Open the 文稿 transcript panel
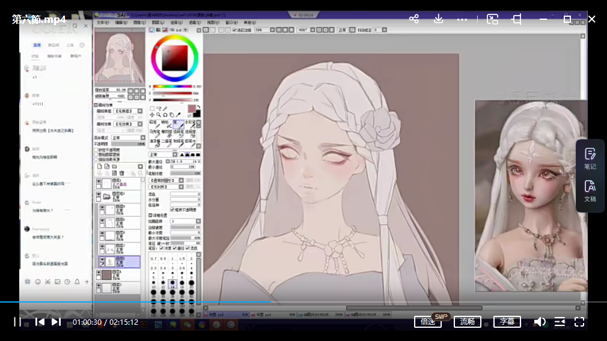The height and width of the screenshot is (341, 607). [x=590, y=191]
